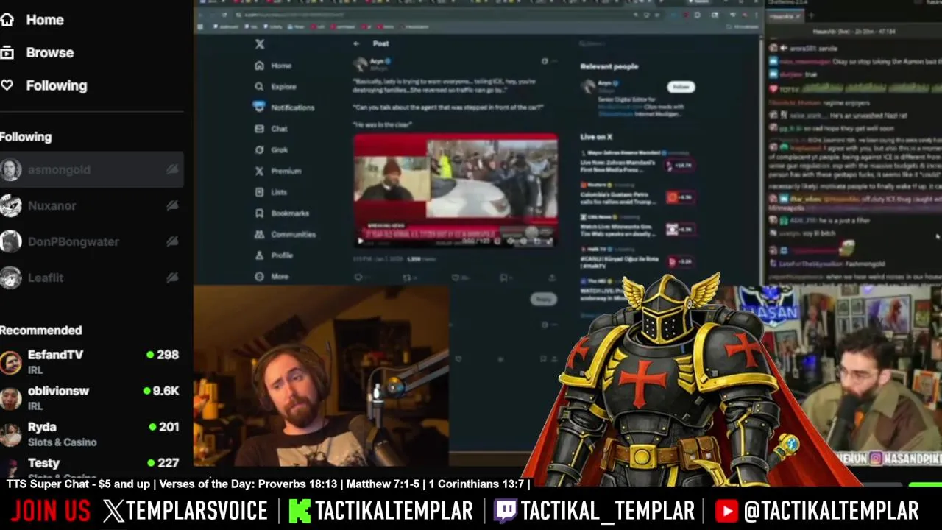Click the Grok icon on the post

tap(545, 61)
